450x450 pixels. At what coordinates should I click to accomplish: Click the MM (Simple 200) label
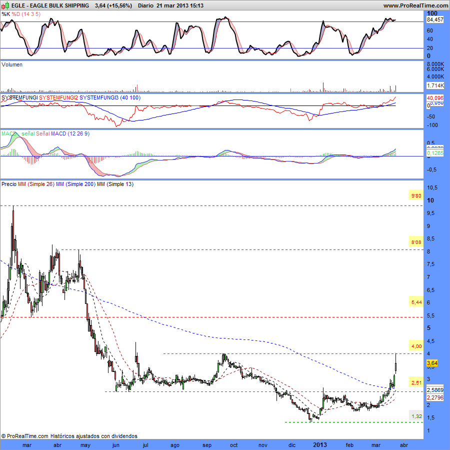coord(75,184)
